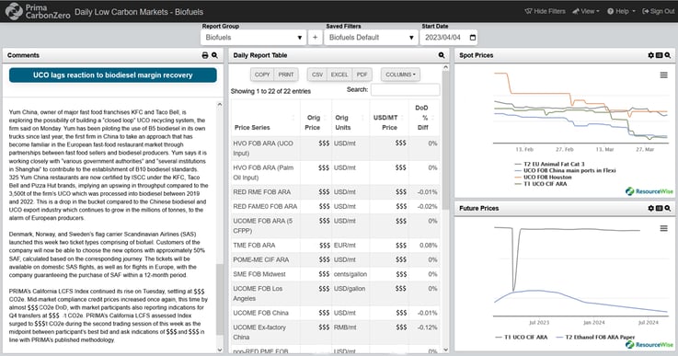The image size is (678, 356).
Task: Open UCO lags reaction headline banner
Action: point(113,75)
